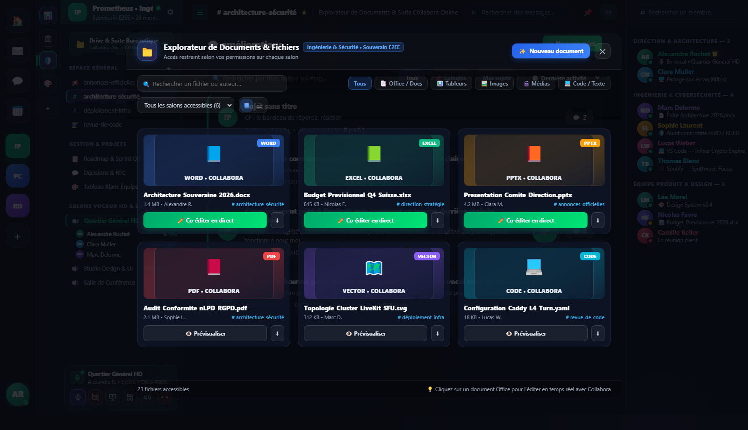
Task: Filter by Office / Docs
Action: pyautogui.click(x=401, y=84)
